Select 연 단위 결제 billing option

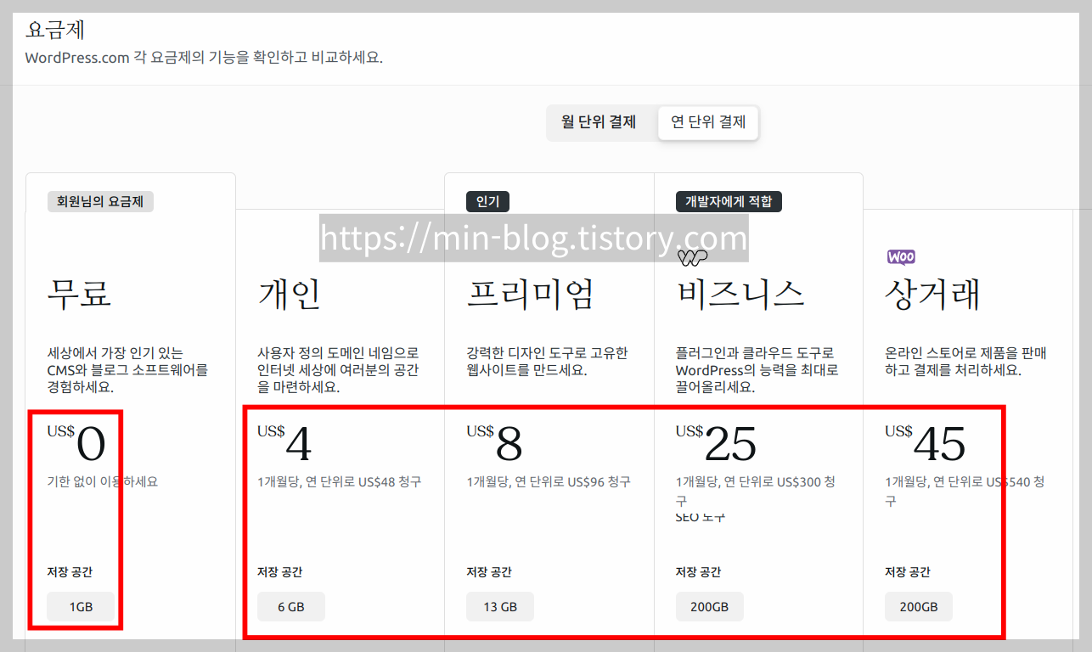tap(708, 122)
